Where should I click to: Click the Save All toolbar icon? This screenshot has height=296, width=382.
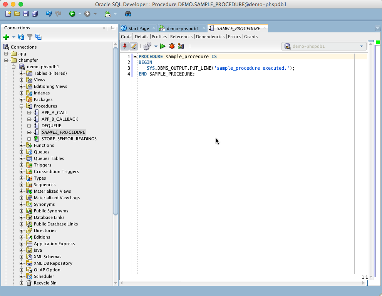[x=35, y=13]
